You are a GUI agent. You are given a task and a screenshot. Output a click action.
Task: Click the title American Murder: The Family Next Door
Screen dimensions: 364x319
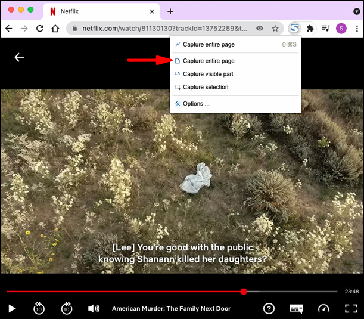172,308
